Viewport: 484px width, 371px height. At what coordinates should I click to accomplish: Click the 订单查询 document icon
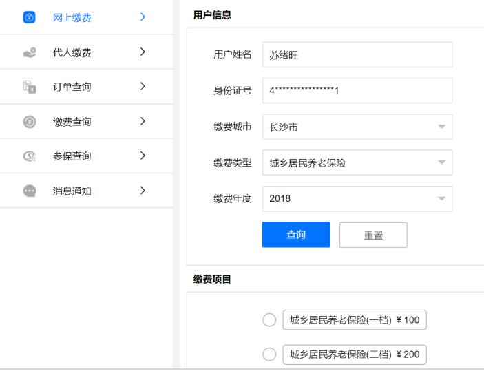pos(30,87)
